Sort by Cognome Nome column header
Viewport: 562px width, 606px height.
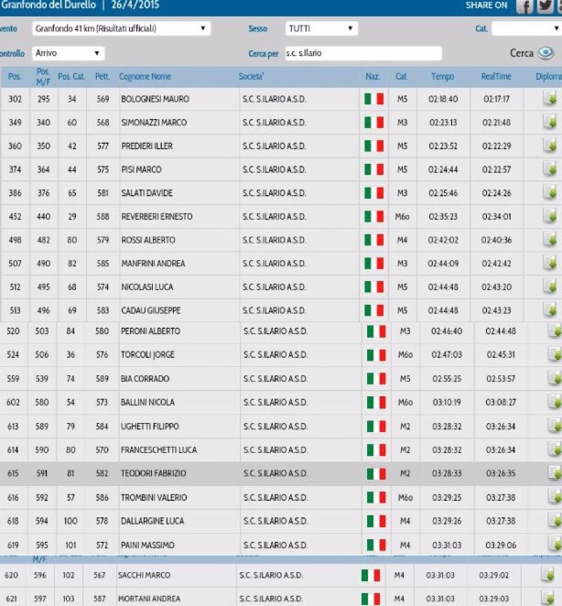[x=145, y=76]
